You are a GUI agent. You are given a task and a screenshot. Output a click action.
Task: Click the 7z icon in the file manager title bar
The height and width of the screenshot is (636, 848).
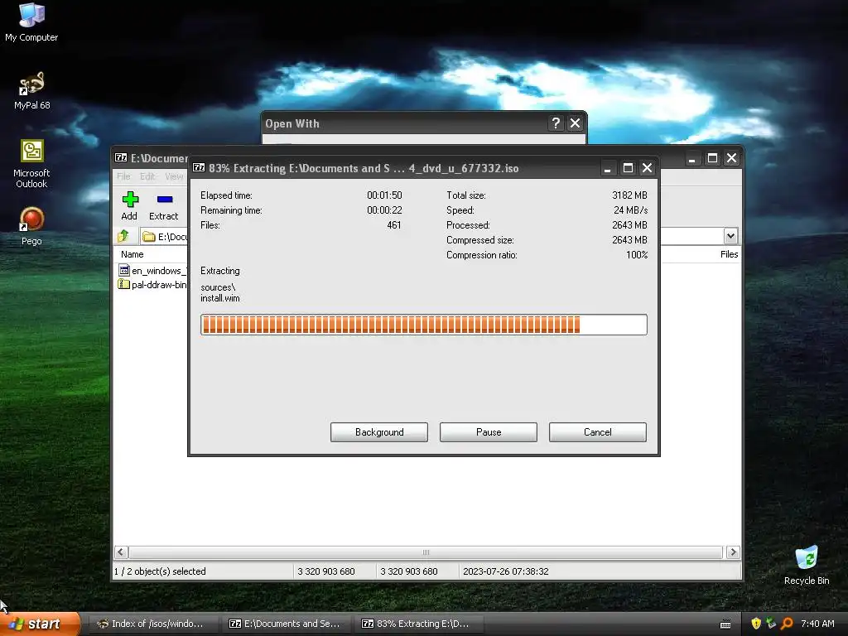[121, 158]
